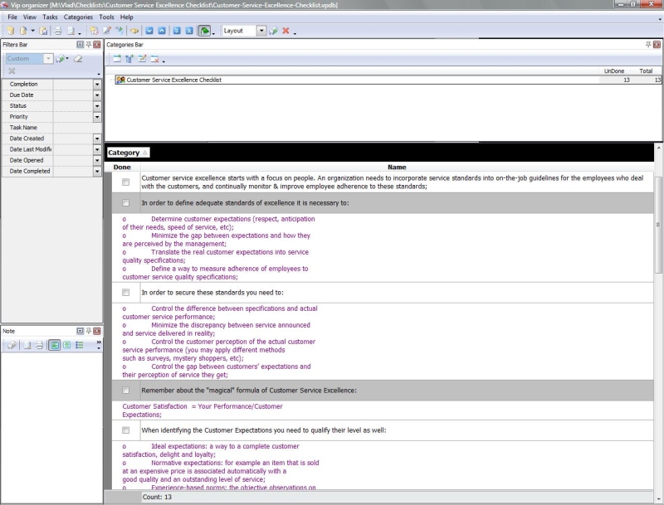
Task: Click the first icon in Categories Bar toolbar
Action: [x=116, y=59]
